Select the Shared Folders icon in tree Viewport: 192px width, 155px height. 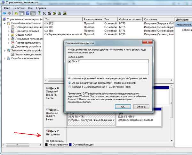coord(12,35)
